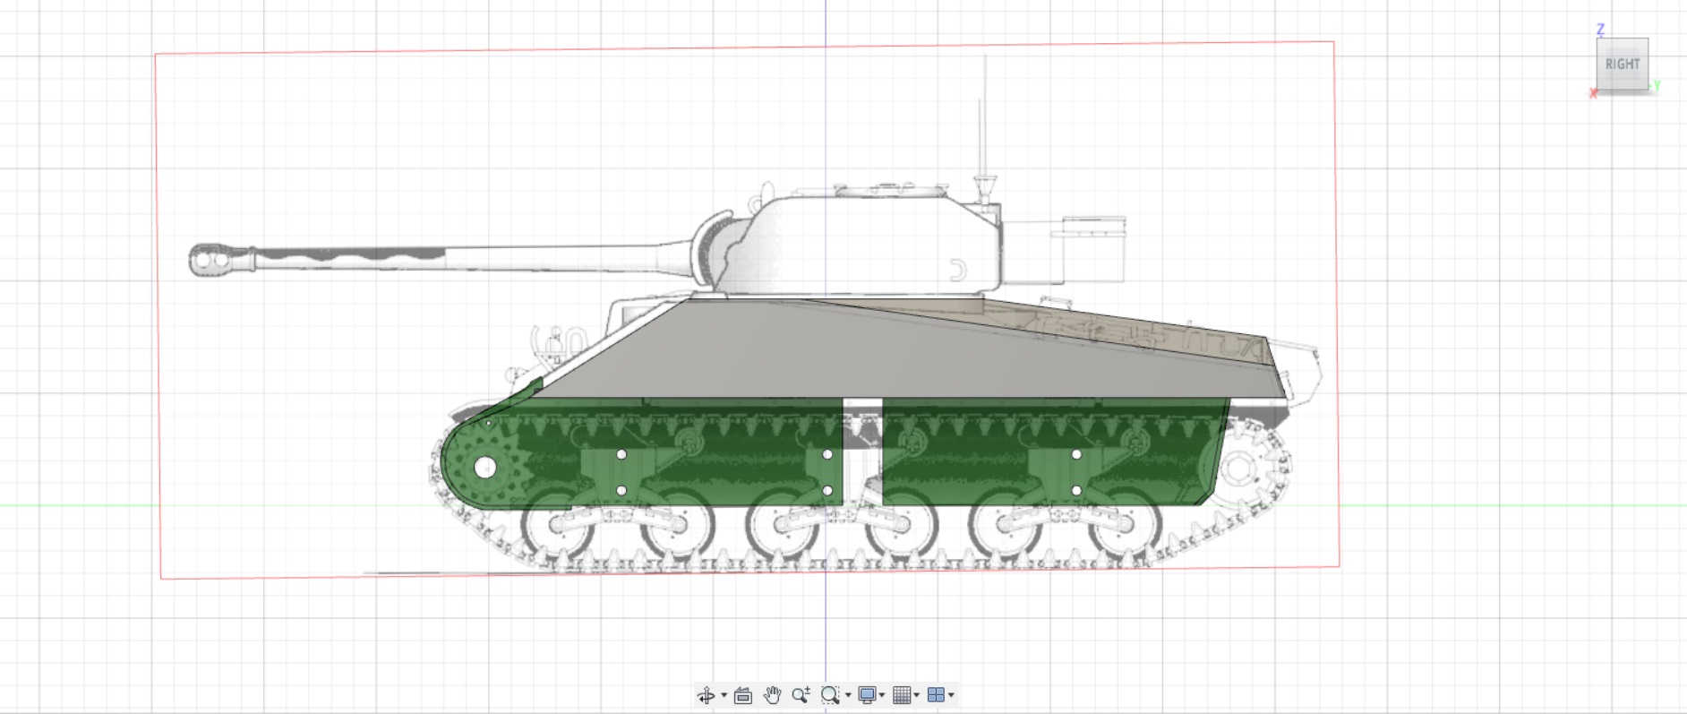Open Display Settings monitor icon
The image size is (1687, 714).
(x=866, y=695)
